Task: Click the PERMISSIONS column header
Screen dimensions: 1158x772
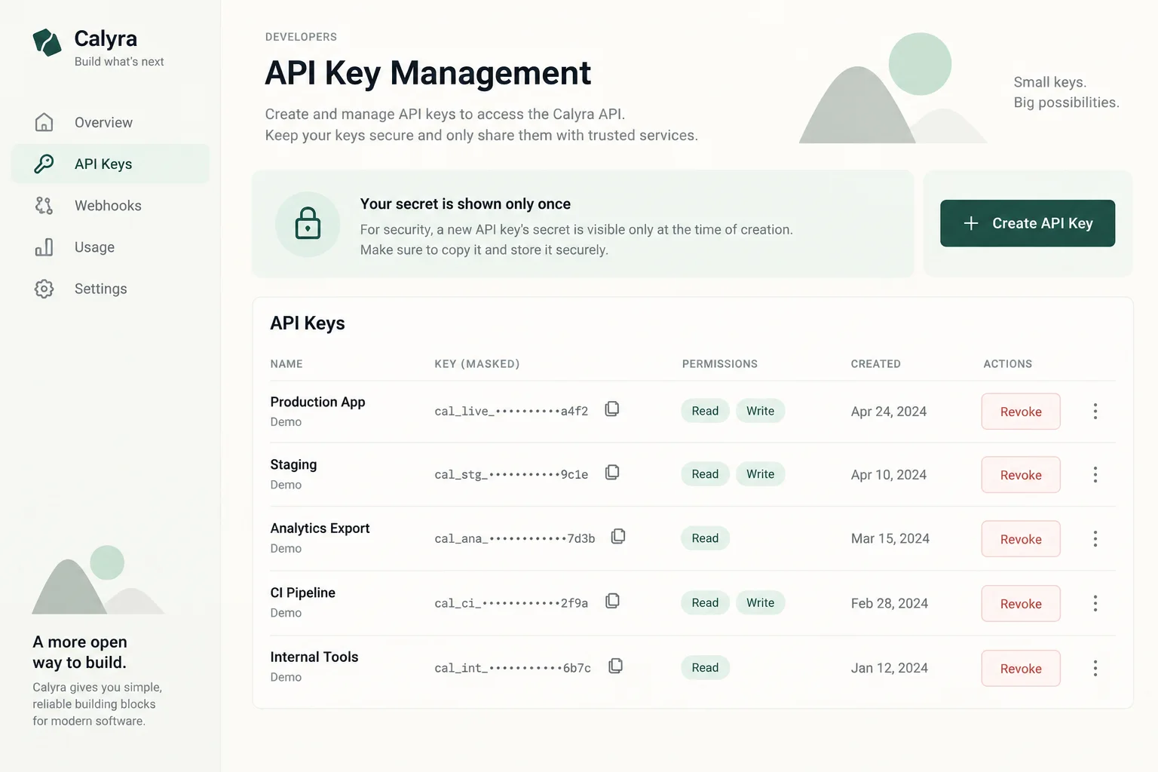Action: coord(720,364)
